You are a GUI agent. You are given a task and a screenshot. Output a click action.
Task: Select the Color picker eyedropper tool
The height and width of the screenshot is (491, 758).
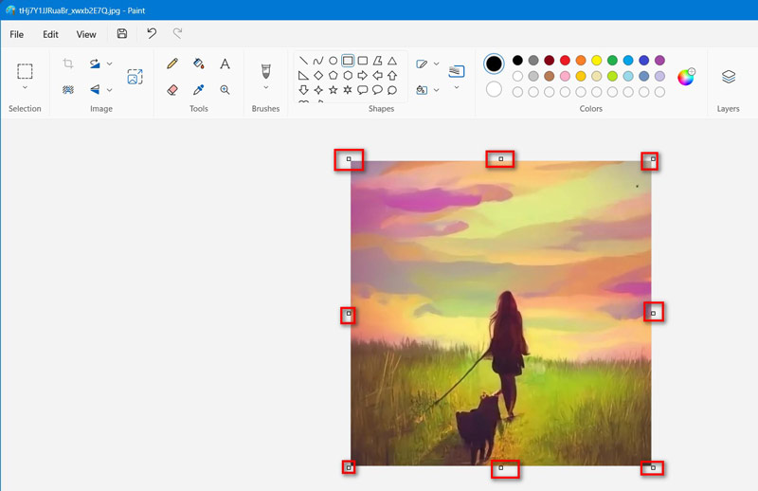click(x=198, y=89)
